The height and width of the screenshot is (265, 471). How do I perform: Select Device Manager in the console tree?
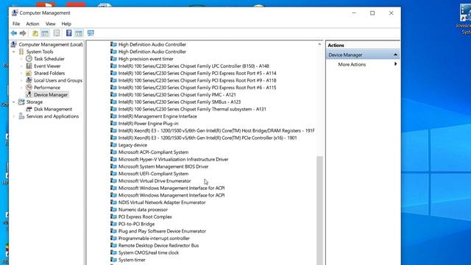[x=51, y=95]
